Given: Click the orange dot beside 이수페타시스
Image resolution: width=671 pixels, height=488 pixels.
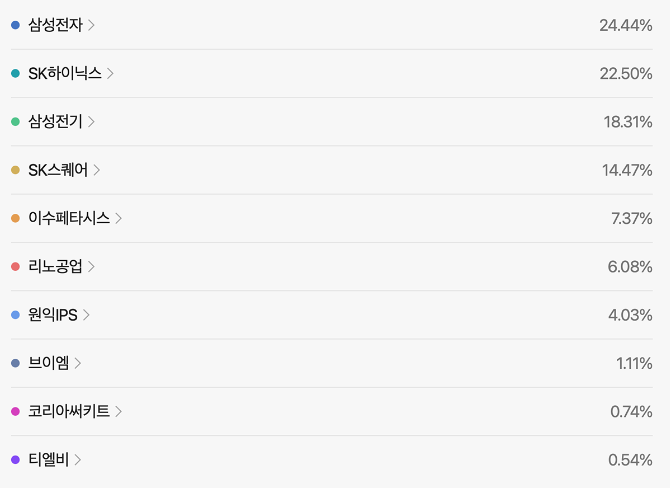Looking at the screenshot, I should tap(16, 218).
